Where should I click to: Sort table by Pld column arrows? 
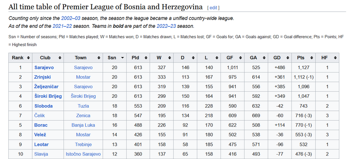click(146, 58)
